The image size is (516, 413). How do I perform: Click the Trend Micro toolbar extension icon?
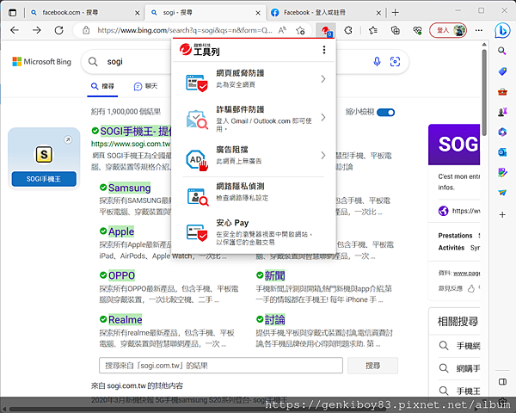pyautogui.click(x=326, y=31)
